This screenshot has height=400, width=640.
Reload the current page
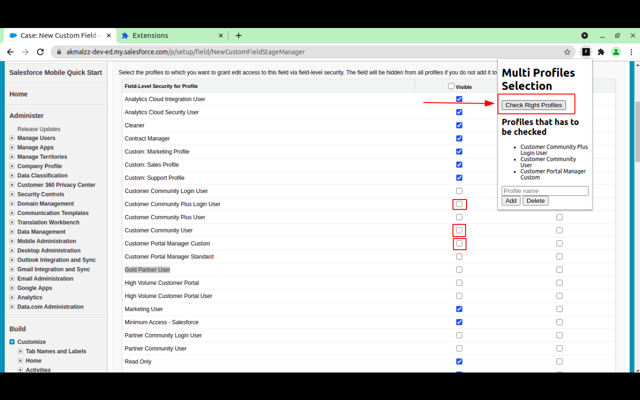[x=40, y=51]
